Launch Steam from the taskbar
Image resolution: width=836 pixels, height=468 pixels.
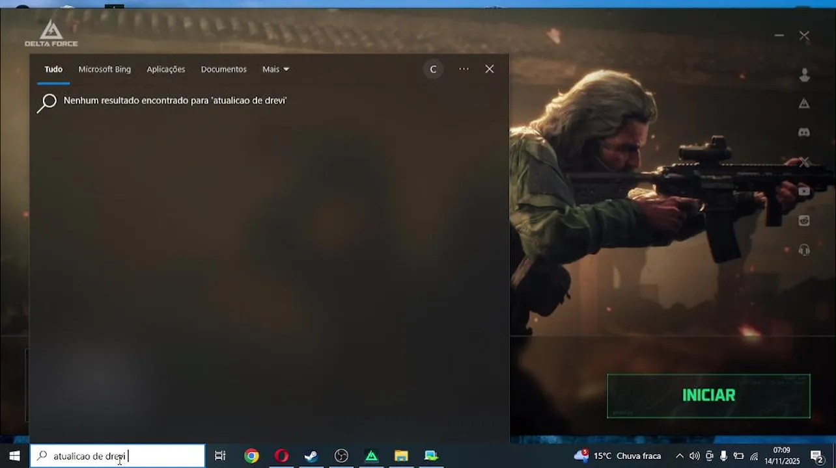311,456
